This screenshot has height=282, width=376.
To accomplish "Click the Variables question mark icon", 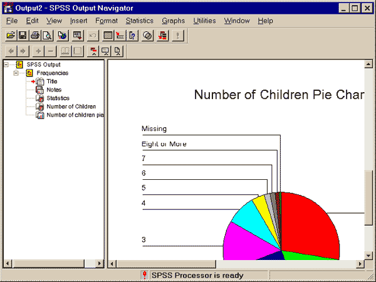I will (x=132, y=36).
